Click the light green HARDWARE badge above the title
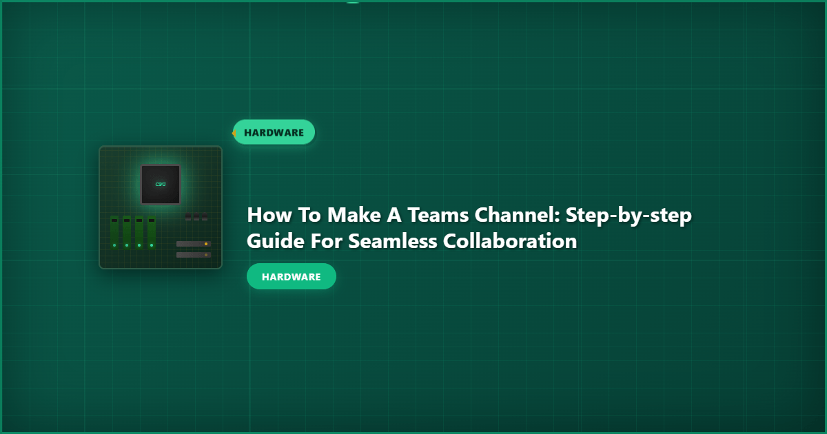The width and height of the screenshot is (827, 434). click(274, 132)
